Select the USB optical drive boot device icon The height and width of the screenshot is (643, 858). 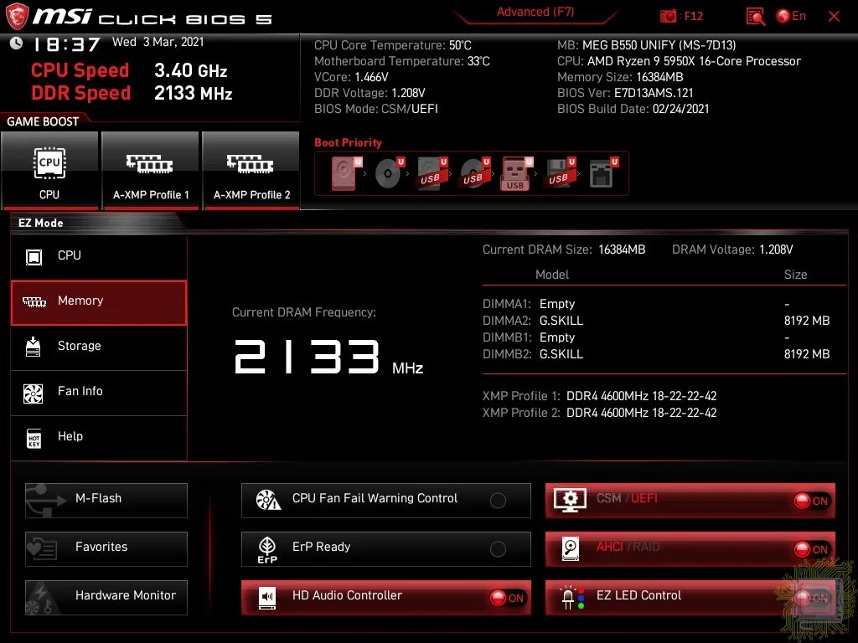point(474,173)
